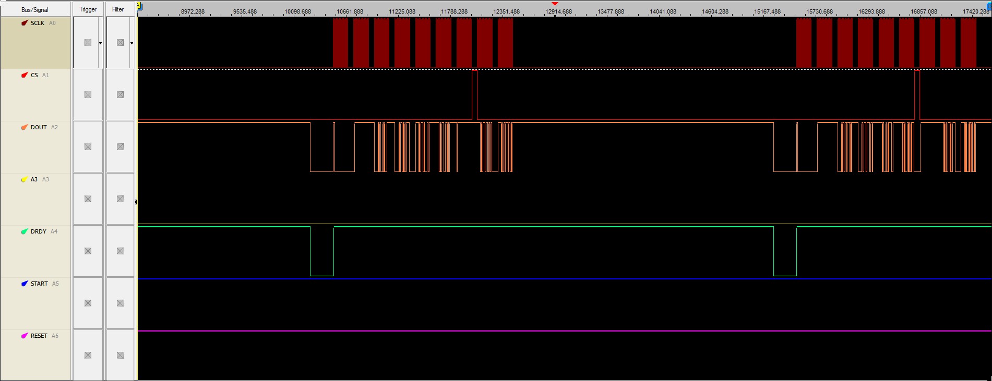Viewport: 992px width, 381px height.
Task: Click the 11225.088 time ruler label
Action: coord(402,11)
